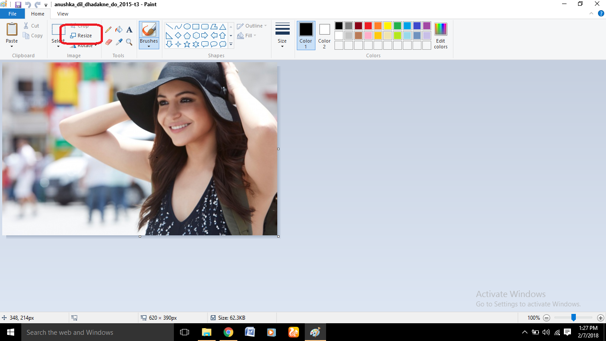Viewport: 606px width, 341px height.
Task: Choose the red color swatch
Action: pos(368,26)
